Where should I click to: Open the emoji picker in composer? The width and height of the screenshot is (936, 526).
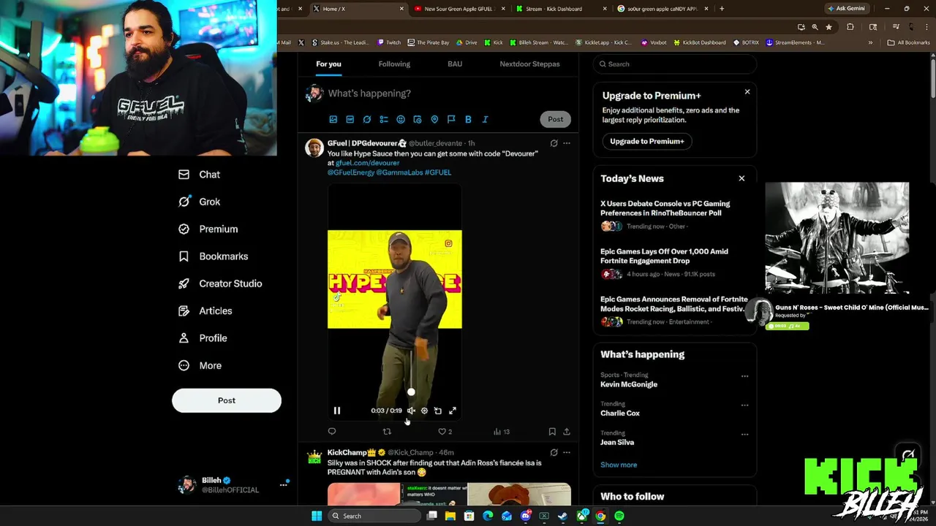tap(401, 119)
